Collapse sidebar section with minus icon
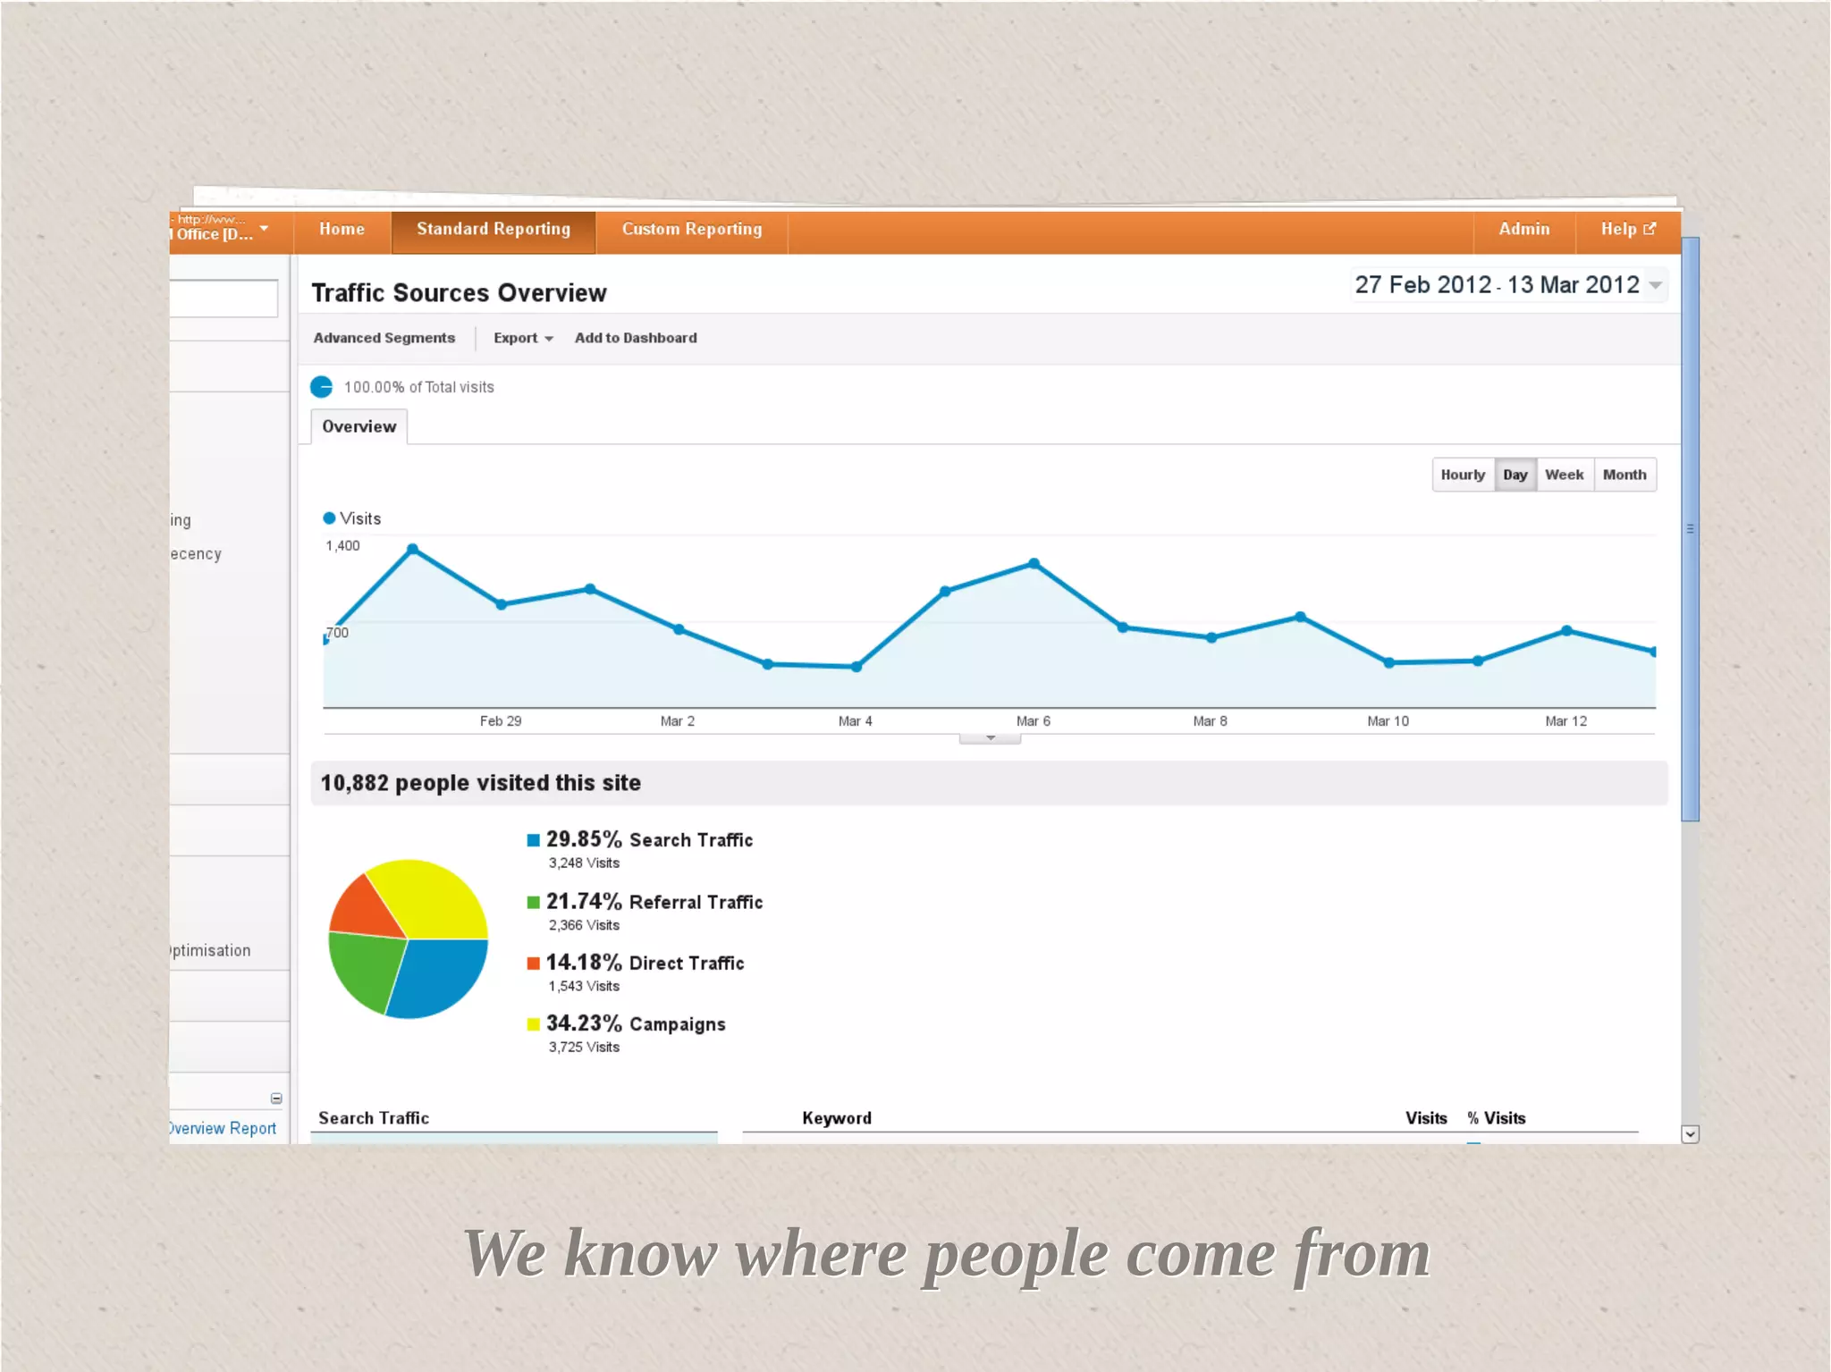1831x1372 pixels. (x=276, y=1098)
